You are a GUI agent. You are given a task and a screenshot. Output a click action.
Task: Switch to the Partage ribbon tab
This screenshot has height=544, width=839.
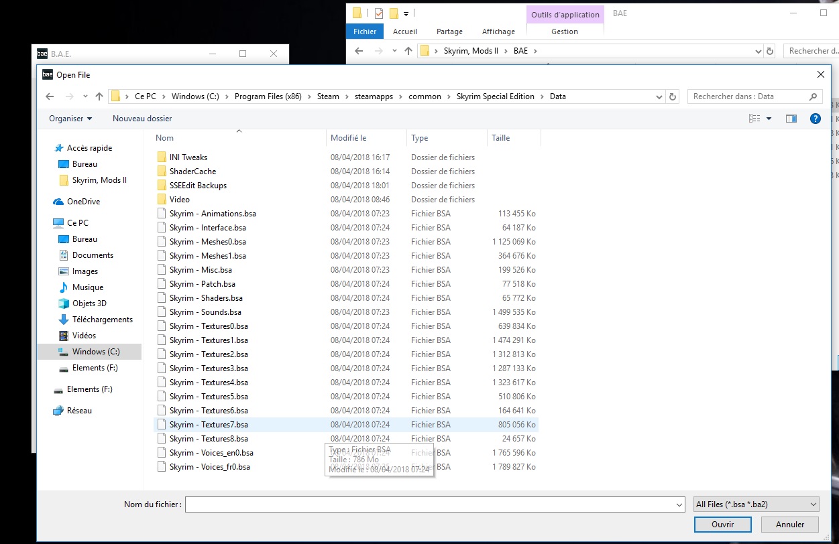[x=449, y=31]
